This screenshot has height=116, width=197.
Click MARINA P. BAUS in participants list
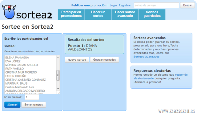click(x=16, y=83)
